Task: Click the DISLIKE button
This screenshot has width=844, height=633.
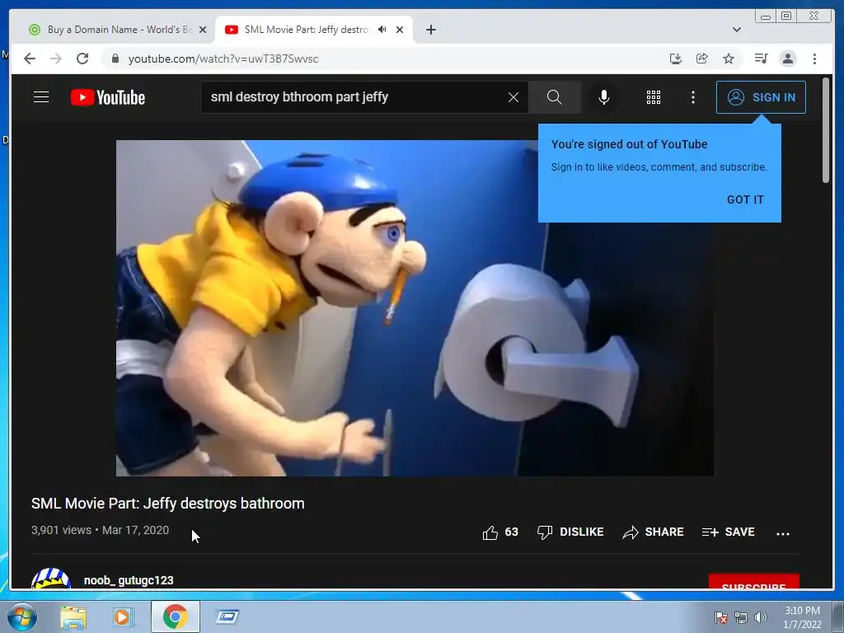Action: tap(570, 532)
